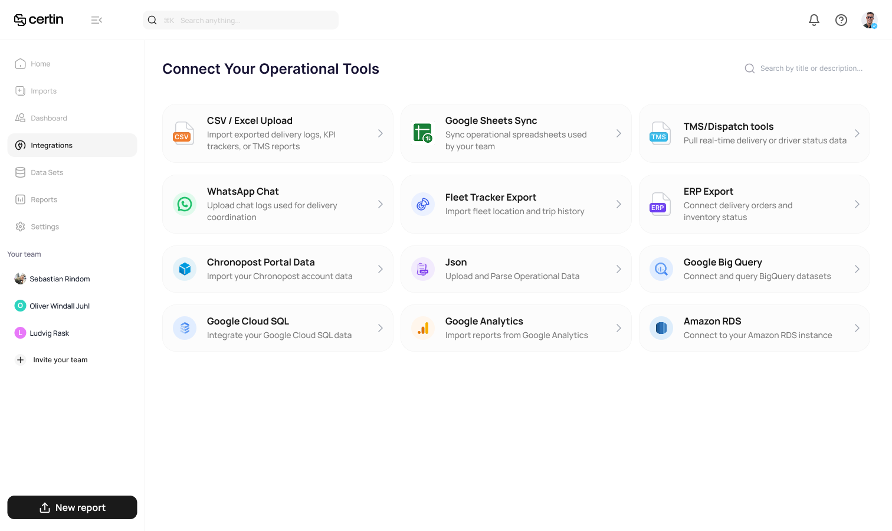Image resolution: width=892 pixels, height=531 pixels.
Task: Expand the Json integration chevron arrow
Action: pos(619,269)
